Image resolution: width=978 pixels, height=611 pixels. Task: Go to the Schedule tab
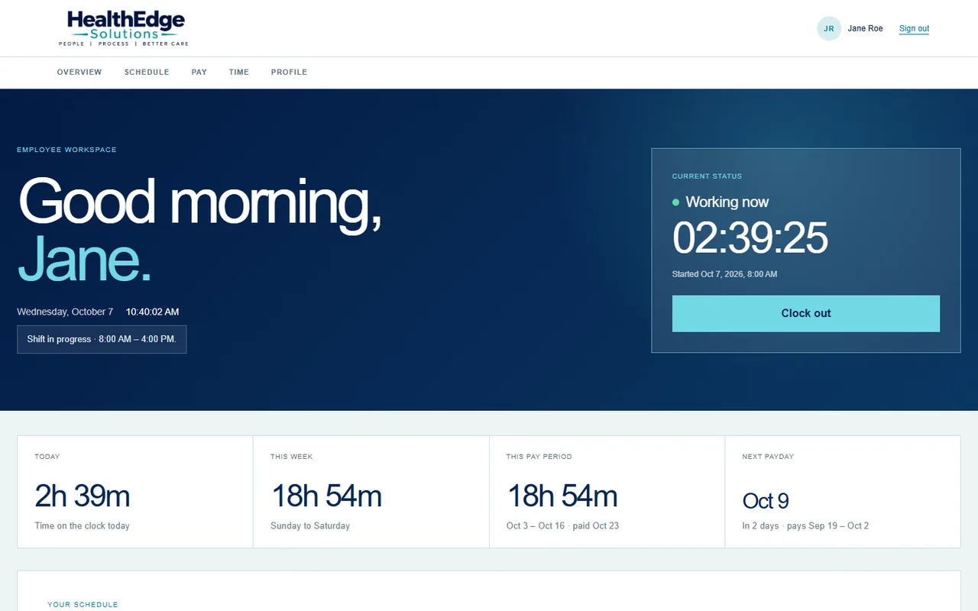pos(147,72)
